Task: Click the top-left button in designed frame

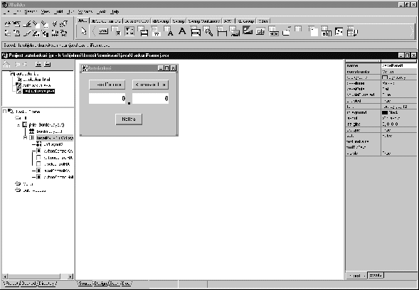Action: tap(107, 85)
